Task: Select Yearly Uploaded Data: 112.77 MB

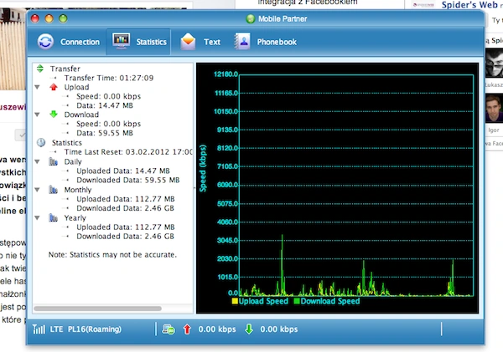Action: (x=126, y=227)
